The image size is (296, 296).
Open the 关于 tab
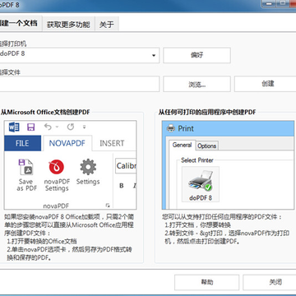click(x=107, y=25)
